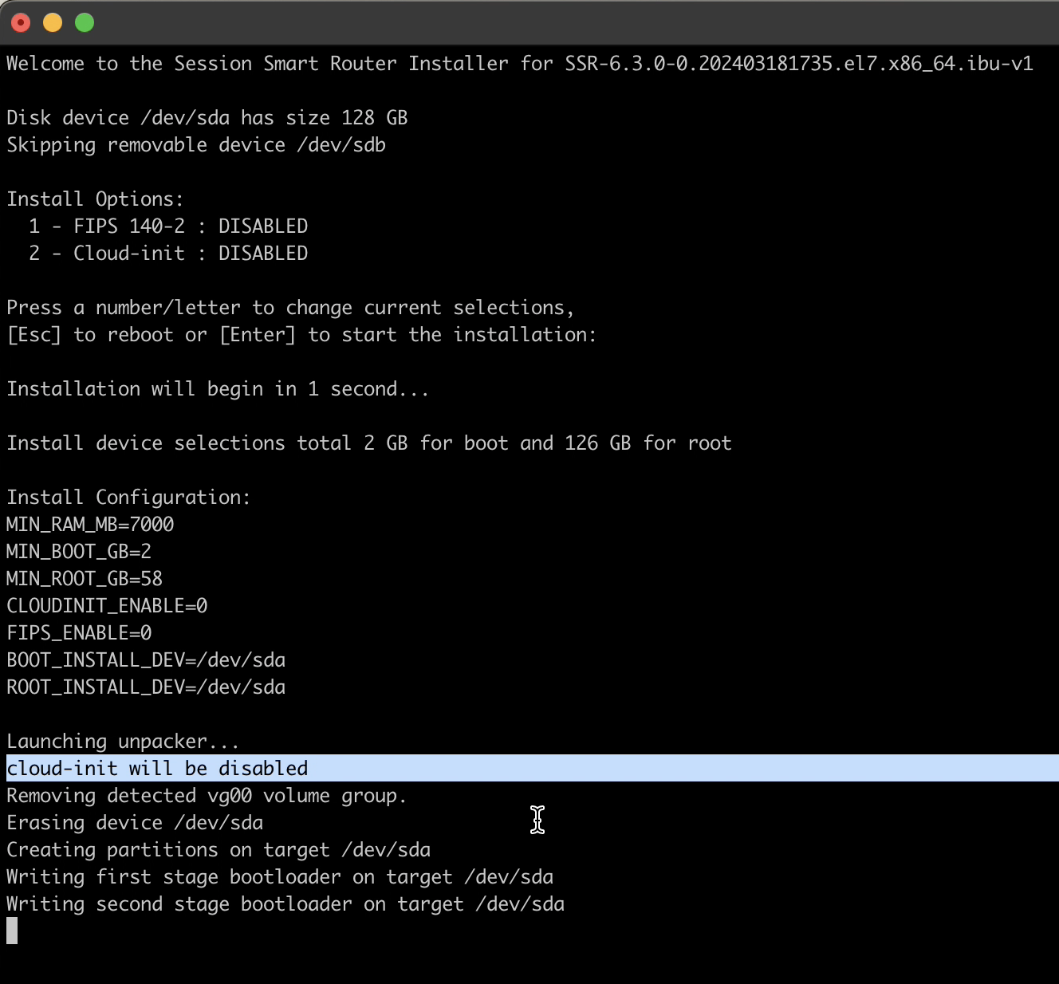
Task: Click 'Installation will begin in 1 second' text
Action: [218, 389]
